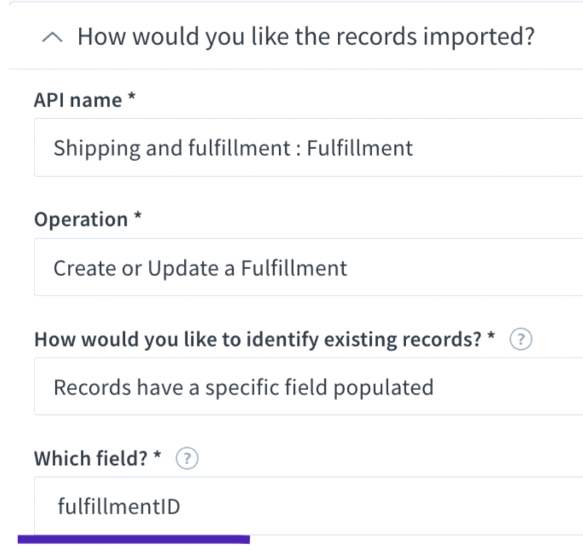Click the asterisk next to Which field
This screenshot has height=552, width=583.
[157, 455]
